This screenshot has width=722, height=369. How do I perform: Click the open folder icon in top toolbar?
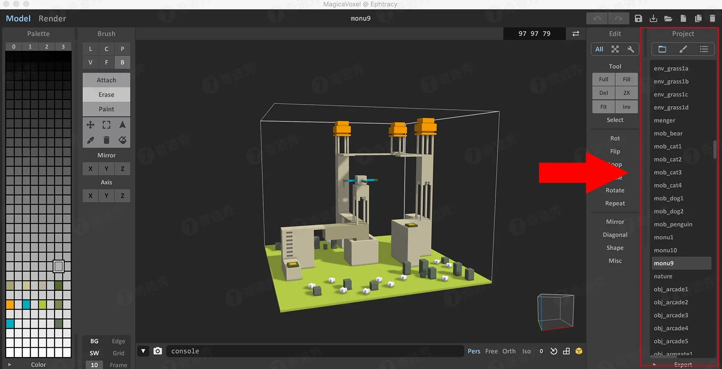[x=668, y=18]
